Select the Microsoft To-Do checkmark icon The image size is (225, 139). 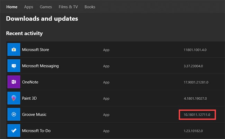14,130
